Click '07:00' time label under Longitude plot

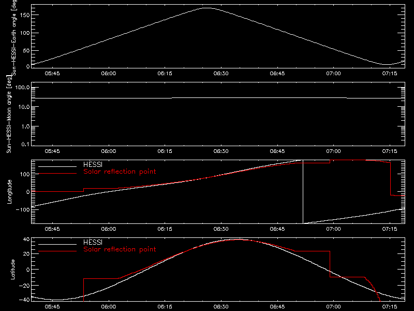click(333, 229)
